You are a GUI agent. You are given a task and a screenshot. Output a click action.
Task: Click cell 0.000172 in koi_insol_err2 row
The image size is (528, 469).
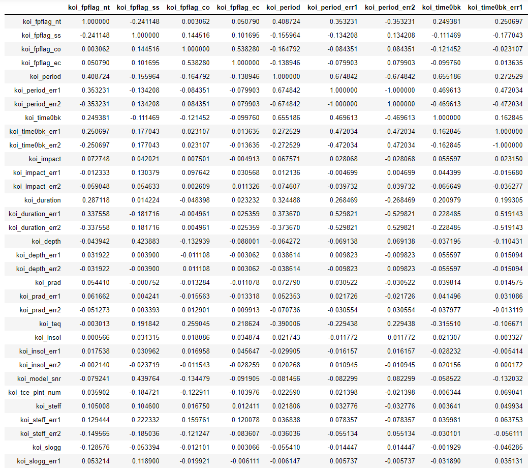point(509,365)
